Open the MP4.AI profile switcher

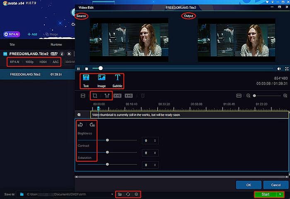click(12, 34)
